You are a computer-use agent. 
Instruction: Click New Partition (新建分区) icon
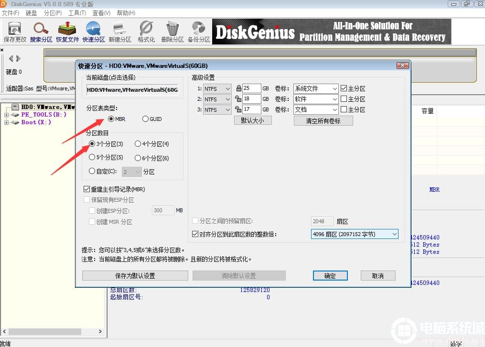coord(120,32)
